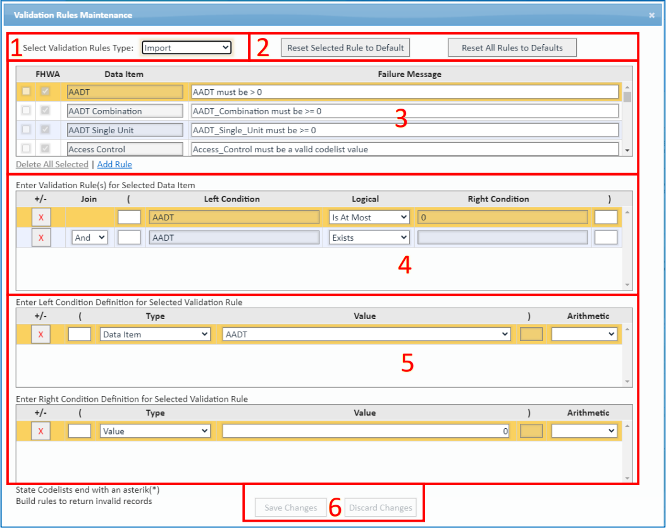Expand the 'Exists' logical operator dropdown
Screen dimensions: 666x528
point(369,237)
